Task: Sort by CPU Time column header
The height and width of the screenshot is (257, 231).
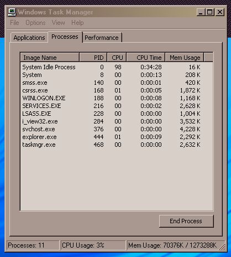Action: pos(146,58)
